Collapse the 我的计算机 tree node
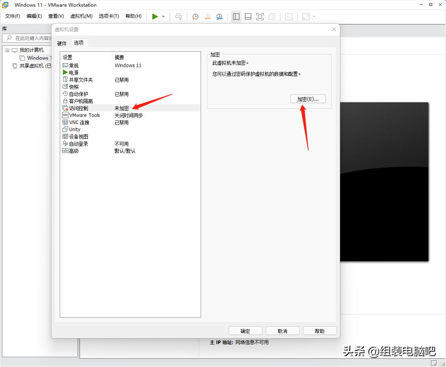Viewport: 446px width, 367px height. tap(7, 50)
